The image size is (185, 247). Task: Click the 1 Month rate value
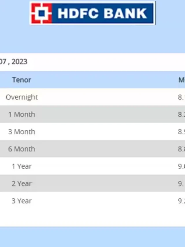[182, 114]
